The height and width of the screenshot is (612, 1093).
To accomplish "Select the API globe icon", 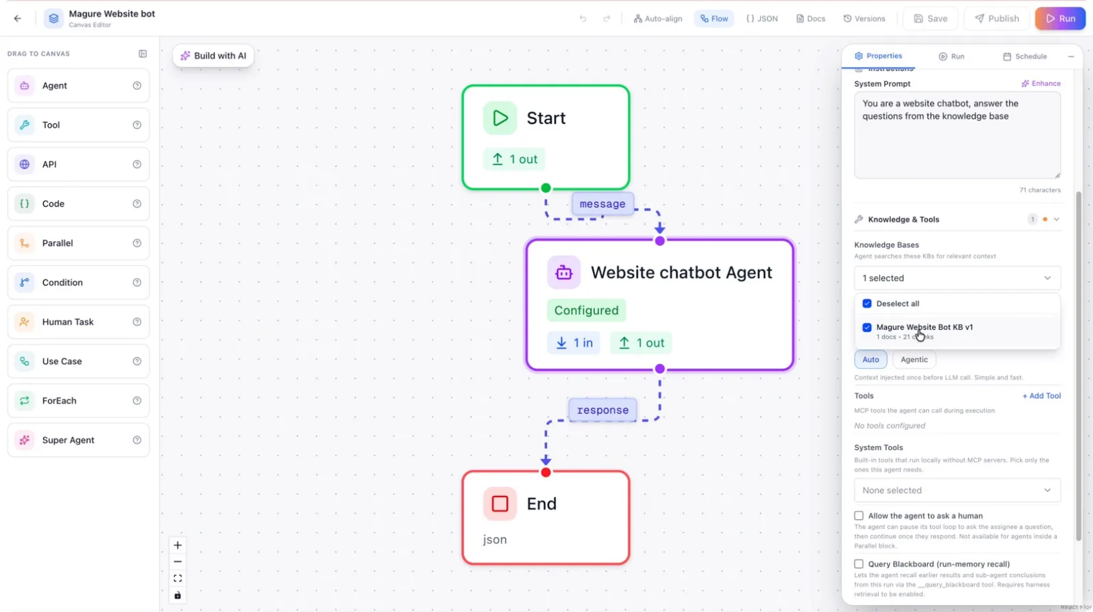I will [x=25, y=164].
